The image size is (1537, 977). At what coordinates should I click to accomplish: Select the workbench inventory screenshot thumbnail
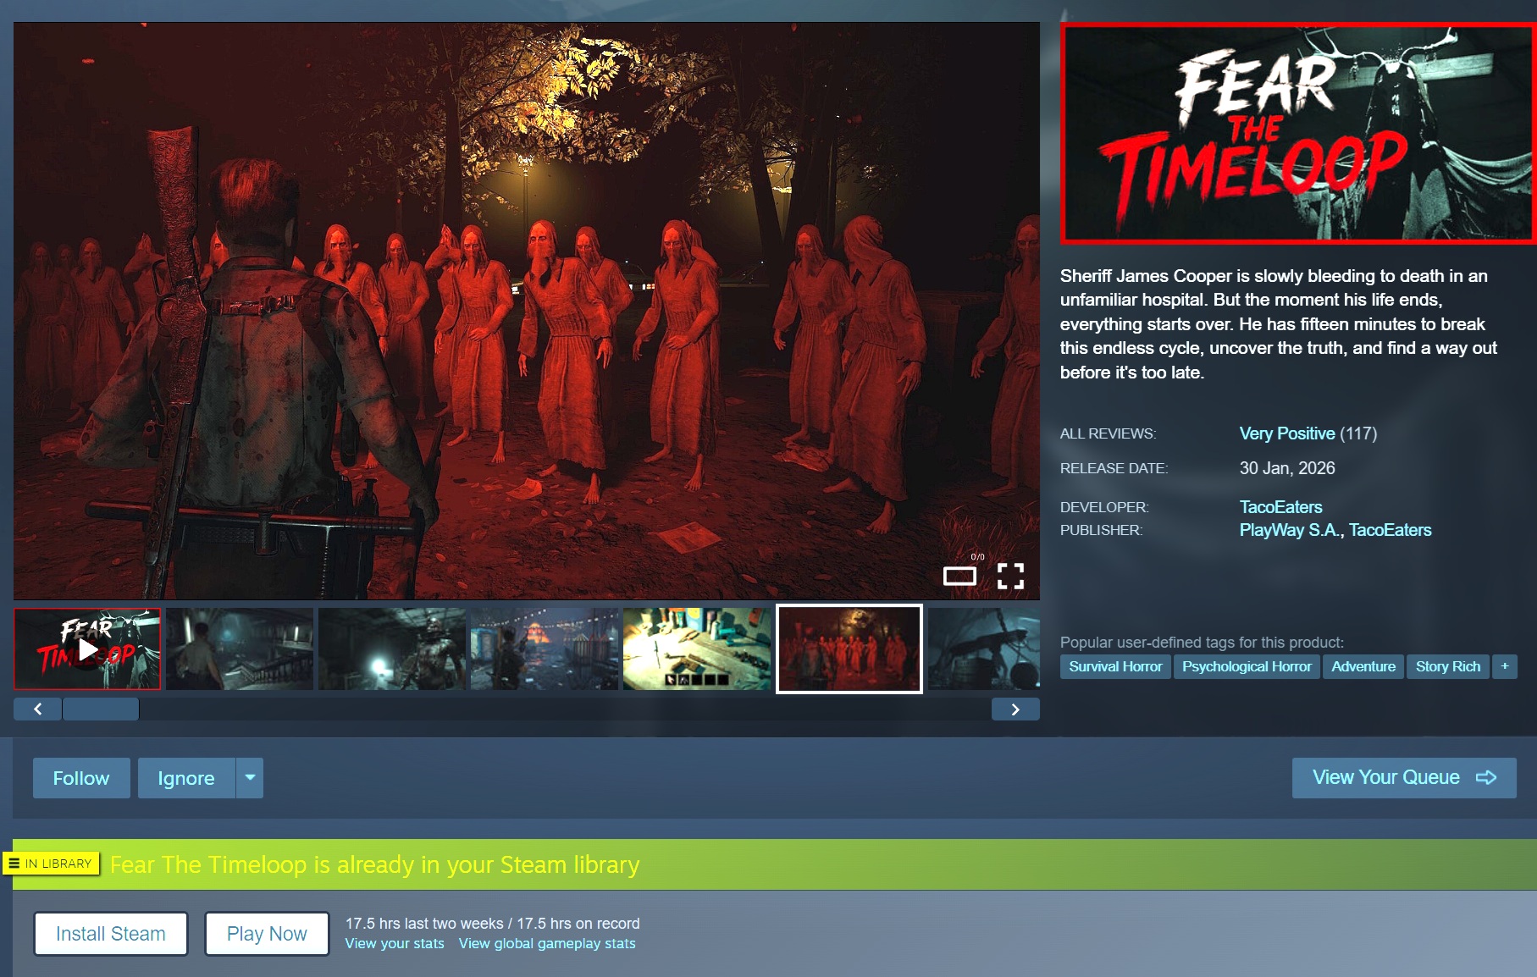[697, 649]
